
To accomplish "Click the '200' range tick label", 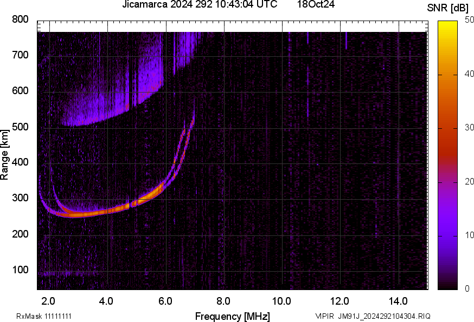I will pos(20,234).
